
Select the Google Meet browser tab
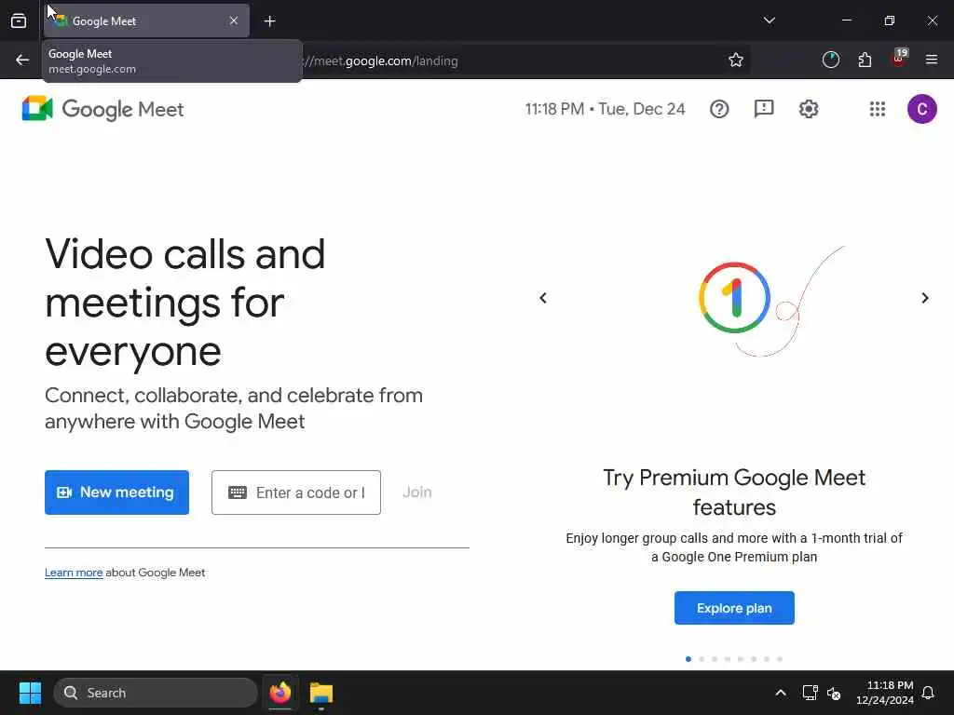click(x=146, y=21)
